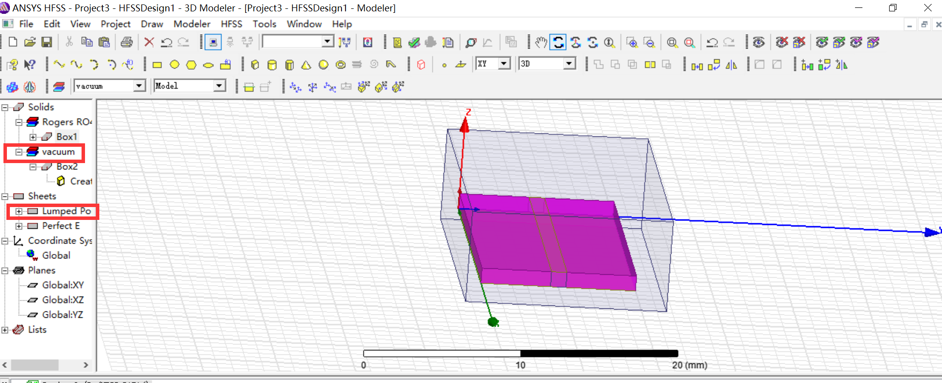
Task: Collapse the Planes tree node
Action: tap(5, 270)
